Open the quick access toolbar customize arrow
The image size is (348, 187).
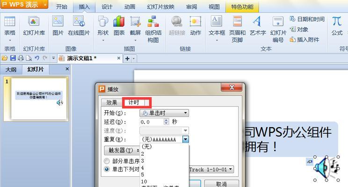(x=53, y=58)
